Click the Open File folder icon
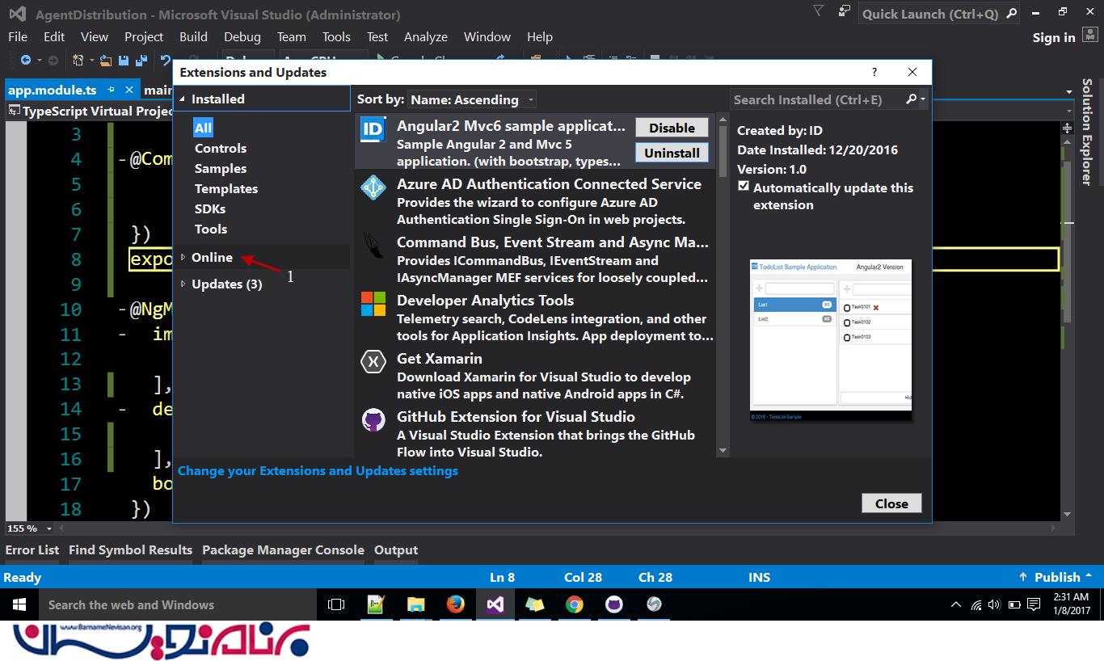This screenshot has width=1104, height=661. tap(107, 60)
